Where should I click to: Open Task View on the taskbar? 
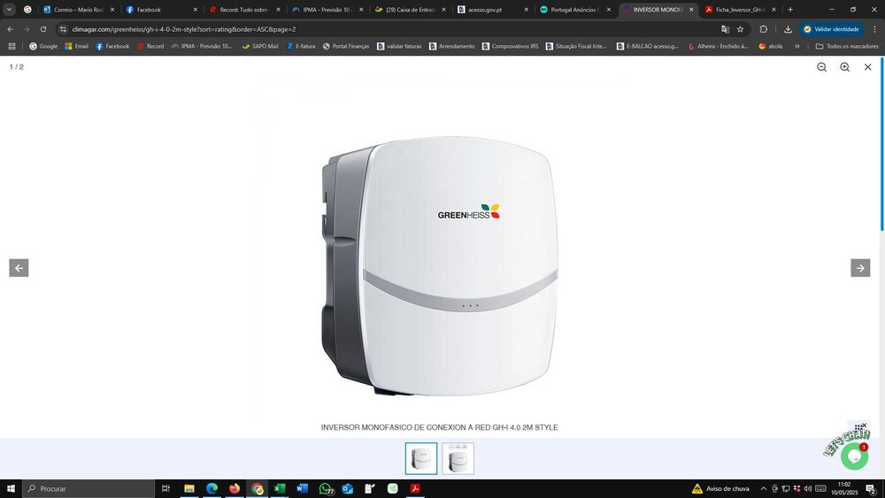[x=165, y=488]
